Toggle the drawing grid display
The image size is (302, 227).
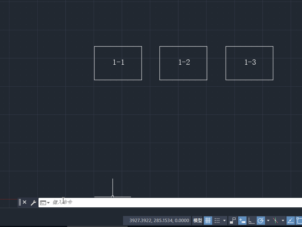(208, 221)
